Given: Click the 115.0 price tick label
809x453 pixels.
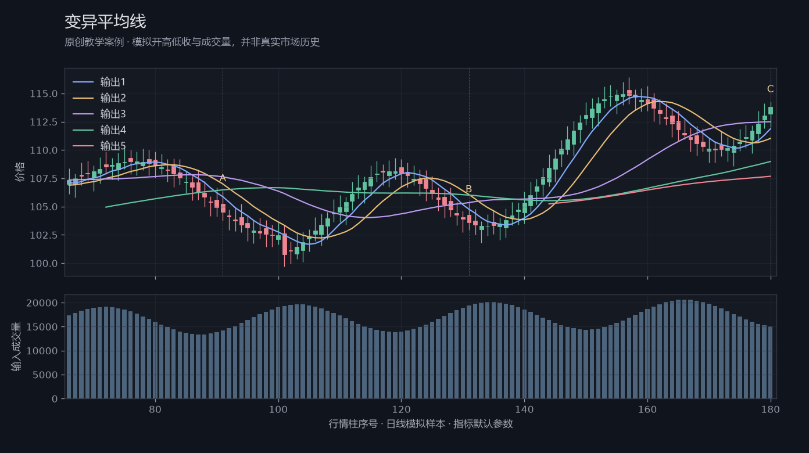Looking at the screenshot, I should click(x=44, y=94).
